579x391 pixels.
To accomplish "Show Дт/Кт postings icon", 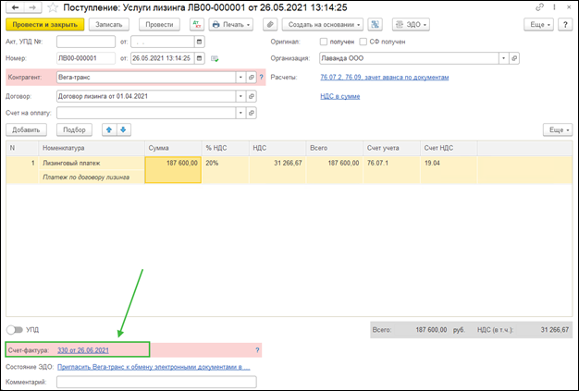I will 197,24.
